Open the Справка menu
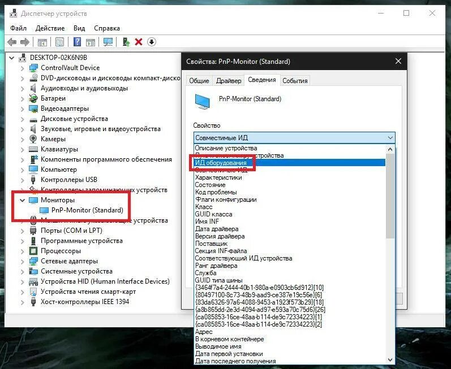The height and width of the screenshot is (369, 451). 107,28
